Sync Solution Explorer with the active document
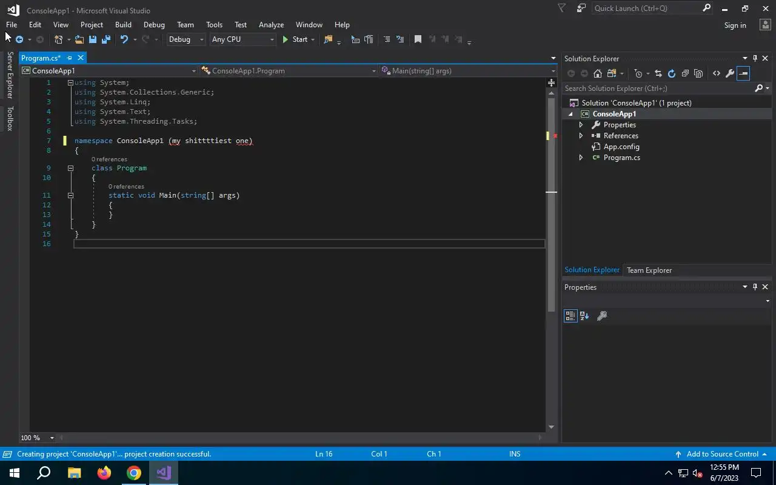The image size is (776, 485). pos(658,73)
